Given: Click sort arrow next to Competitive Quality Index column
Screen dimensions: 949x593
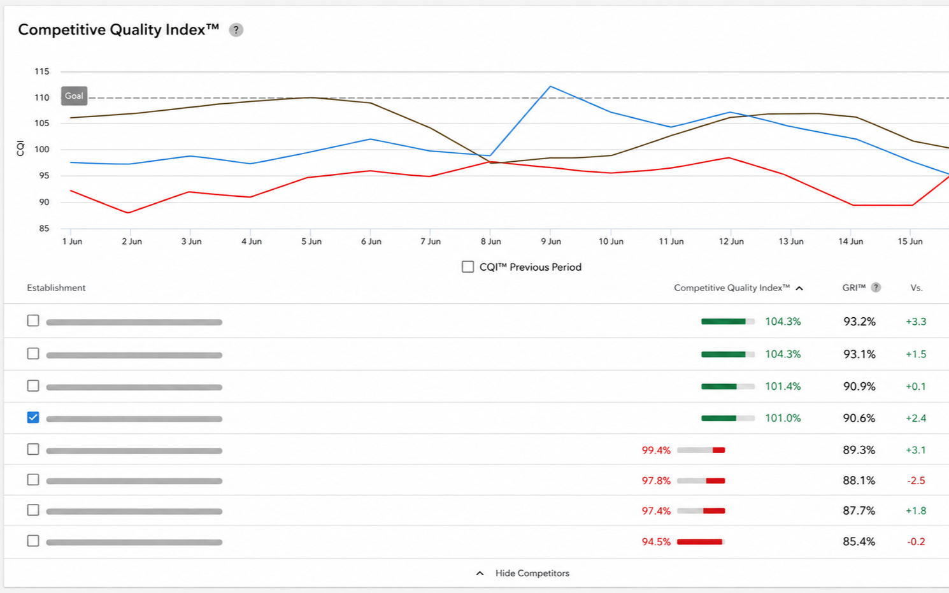Looking at the screenshot, I should click(x=799, y=288).
